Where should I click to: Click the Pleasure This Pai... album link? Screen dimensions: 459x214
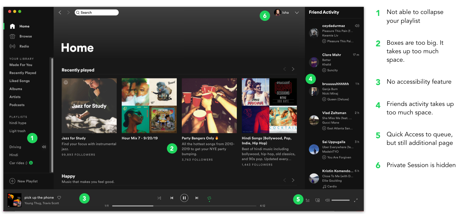[340, 41]
